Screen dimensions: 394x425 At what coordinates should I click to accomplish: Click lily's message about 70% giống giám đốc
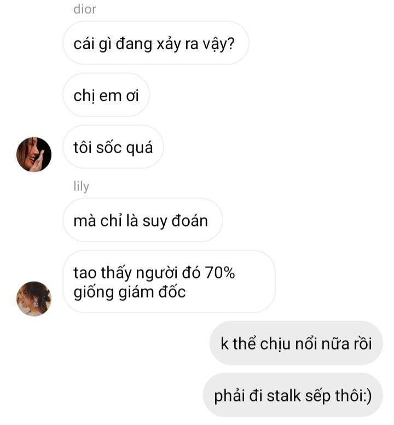click(x=169, y=282)
